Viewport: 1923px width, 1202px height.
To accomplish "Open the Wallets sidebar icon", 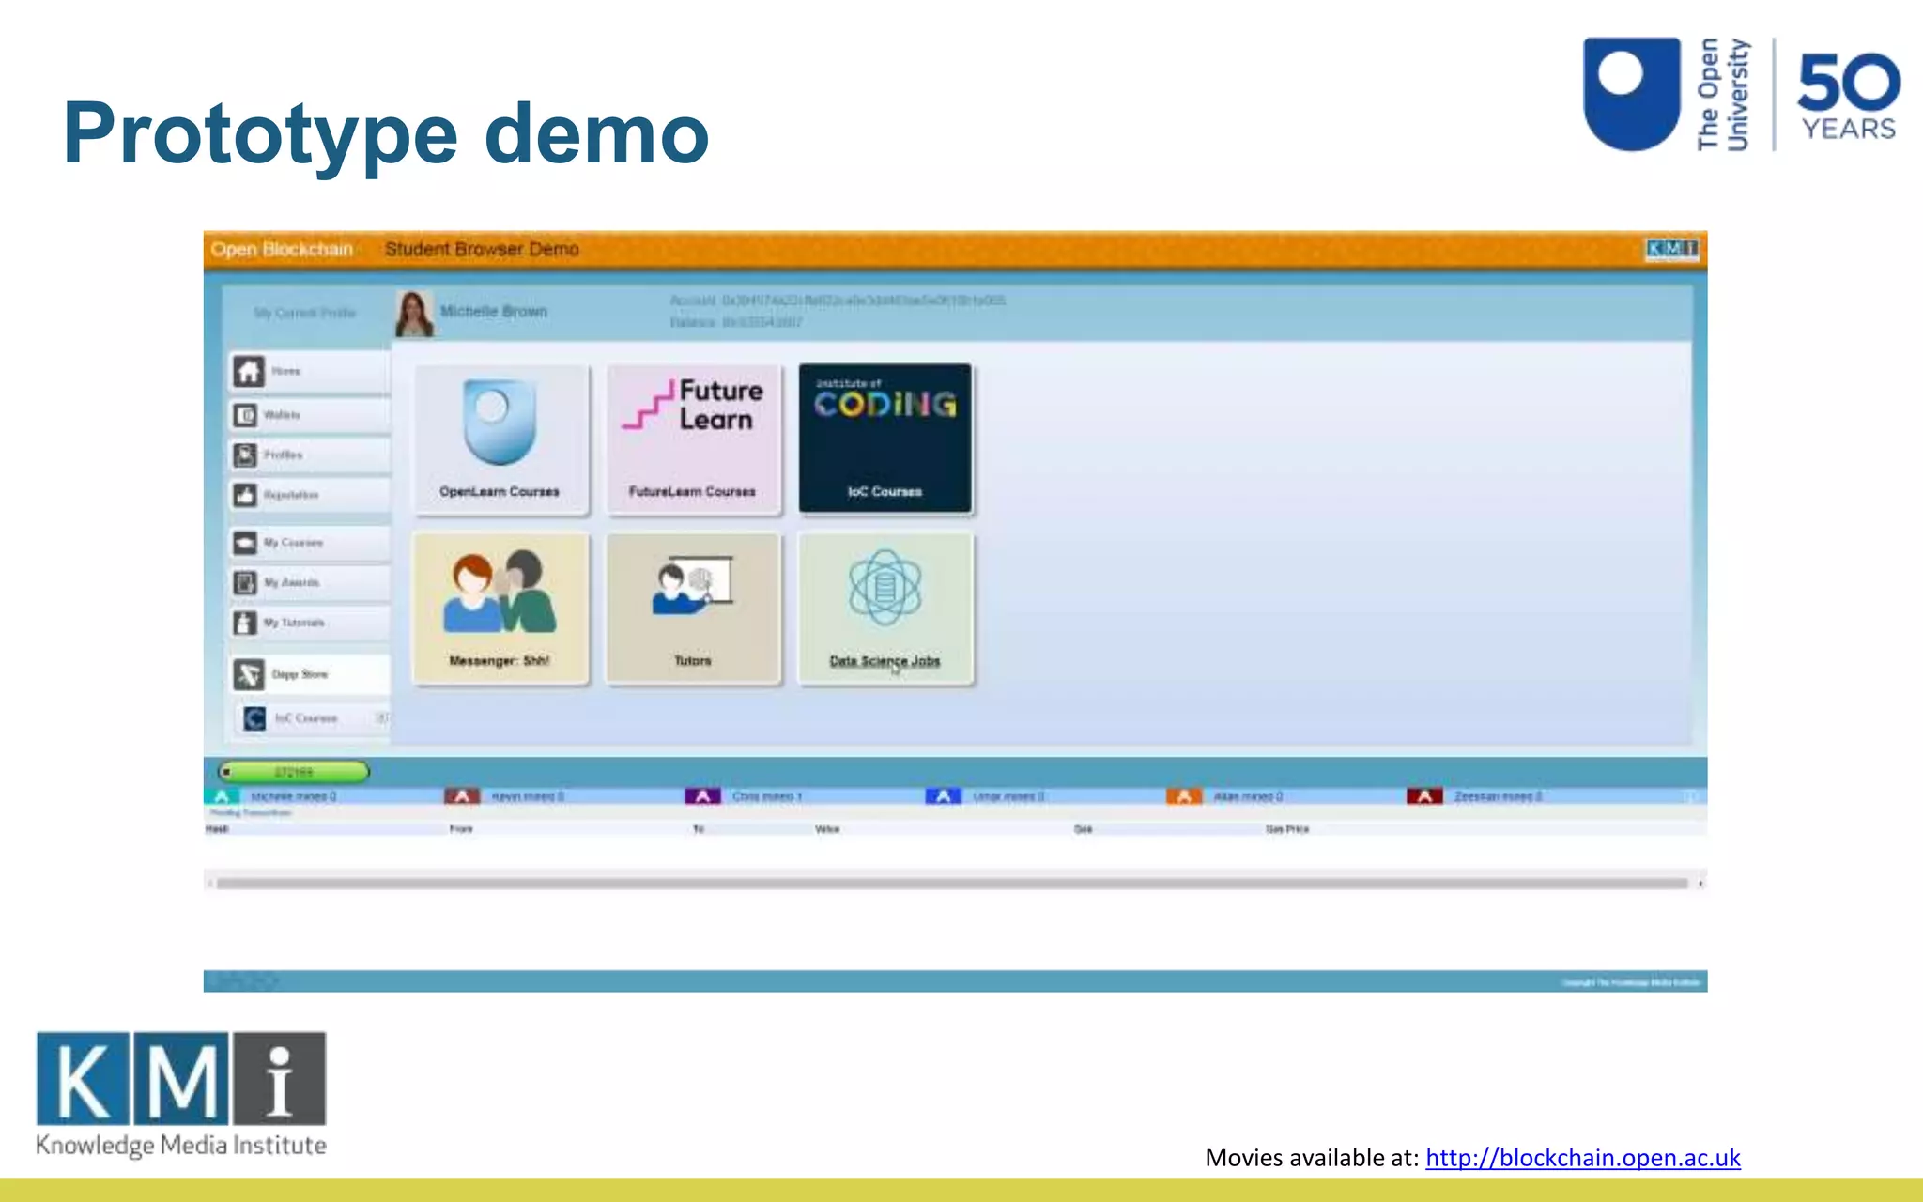I will (246, 415).
